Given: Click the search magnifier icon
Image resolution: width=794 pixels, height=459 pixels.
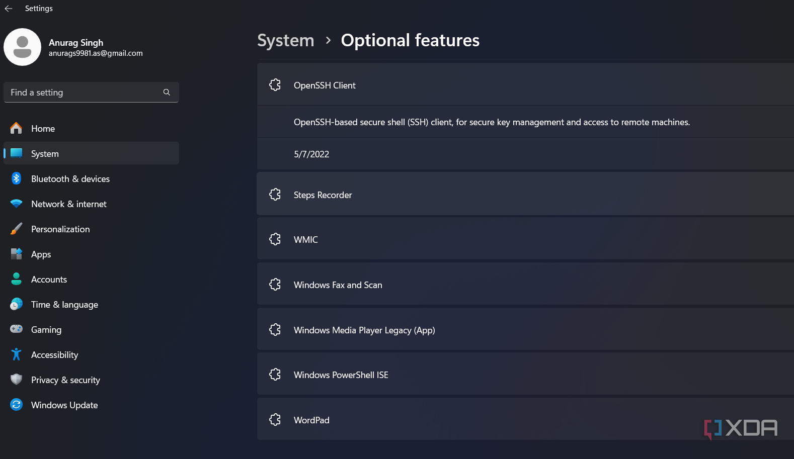Looking at the screenshot, I should pos(167,93).
